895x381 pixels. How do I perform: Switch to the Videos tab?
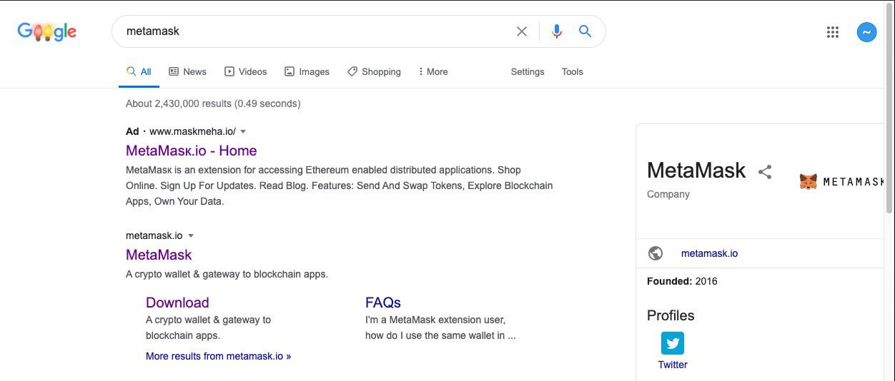pyautogui.click(x=245, y=71)
